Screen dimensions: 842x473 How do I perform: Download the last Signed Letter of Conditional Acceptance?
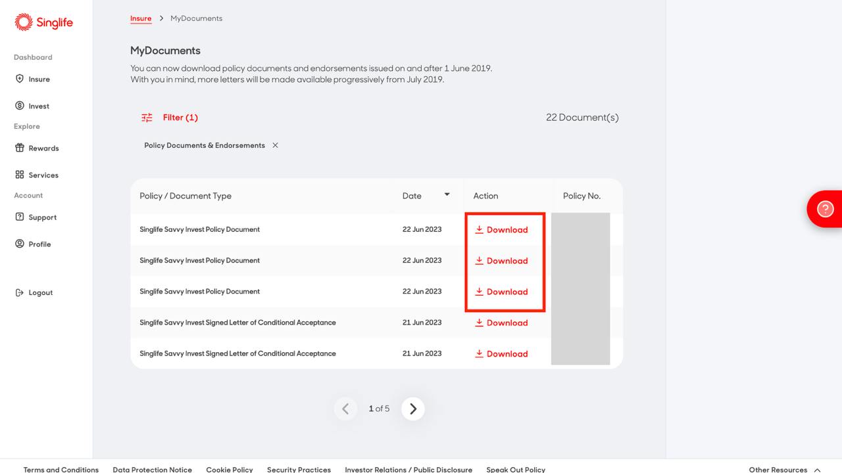tap(501, 353)
